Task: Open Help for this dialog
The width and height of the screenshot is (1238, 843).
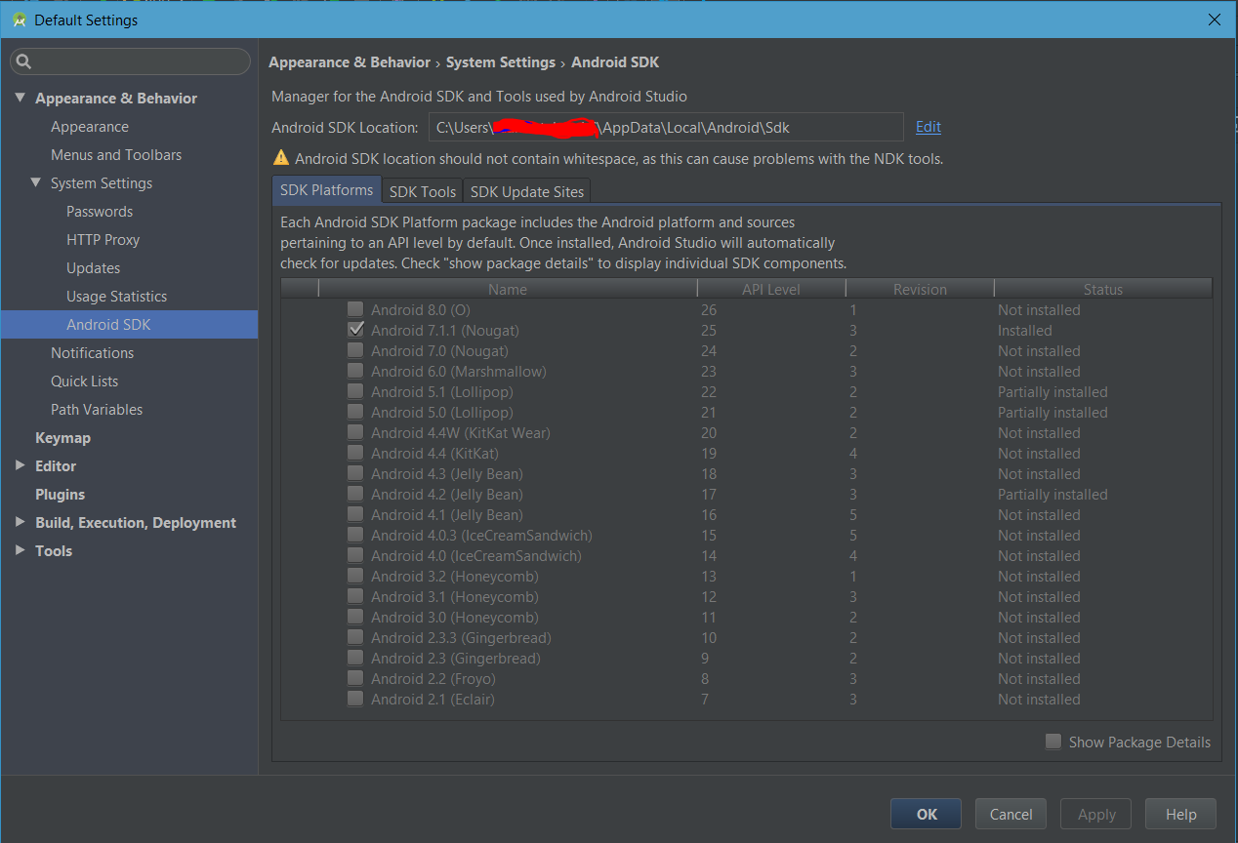Action: tap(1180, 814)
